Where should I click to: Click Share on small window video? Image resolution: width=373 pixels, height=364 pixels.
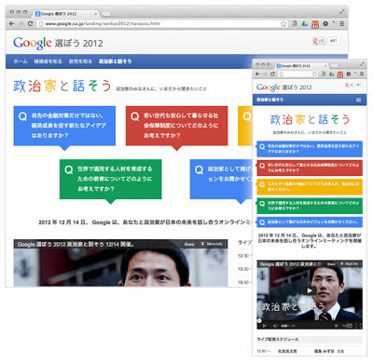tap(331, 264)
